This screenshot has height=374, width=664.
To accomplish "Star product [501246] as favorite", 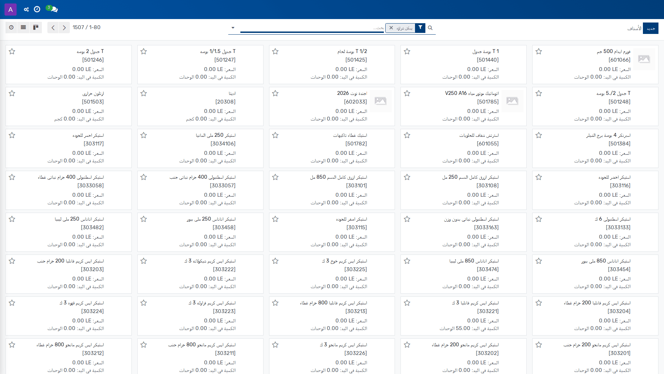I will 12,52.
